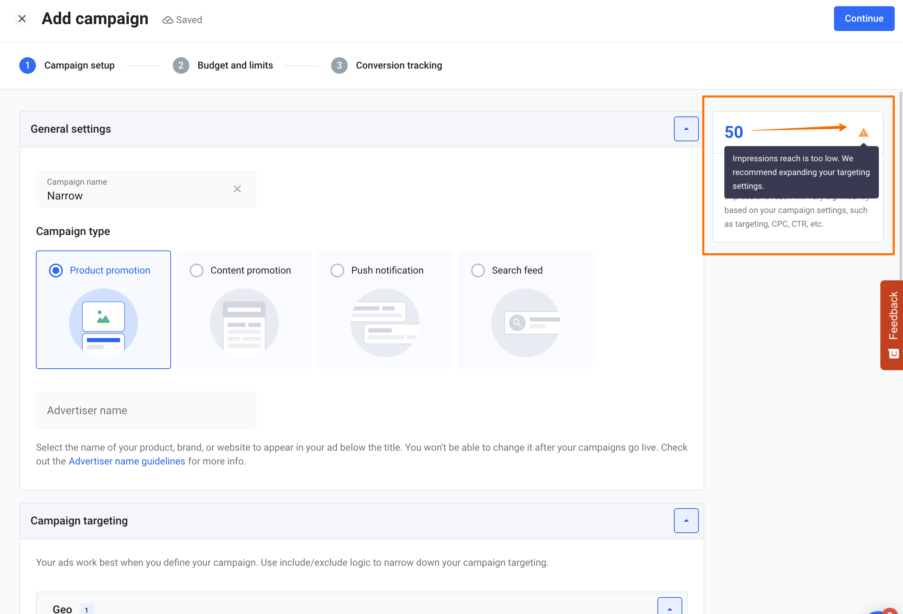Viewport: 903px width, 614px height.
Task: Click the orange warning triangle icon
Action: 863,133
